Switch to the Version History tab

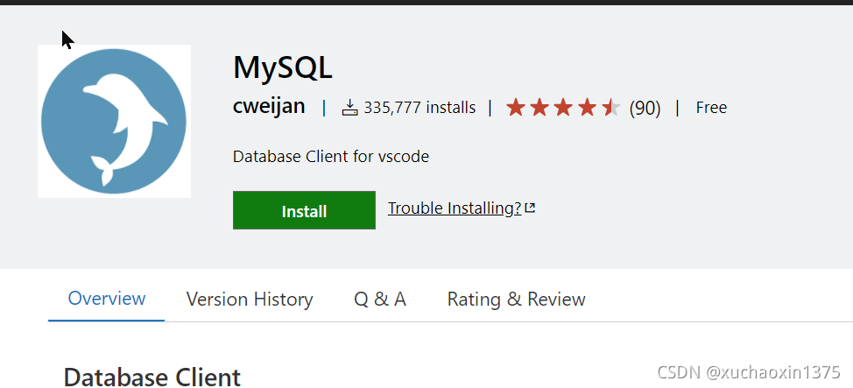(250, 300)
